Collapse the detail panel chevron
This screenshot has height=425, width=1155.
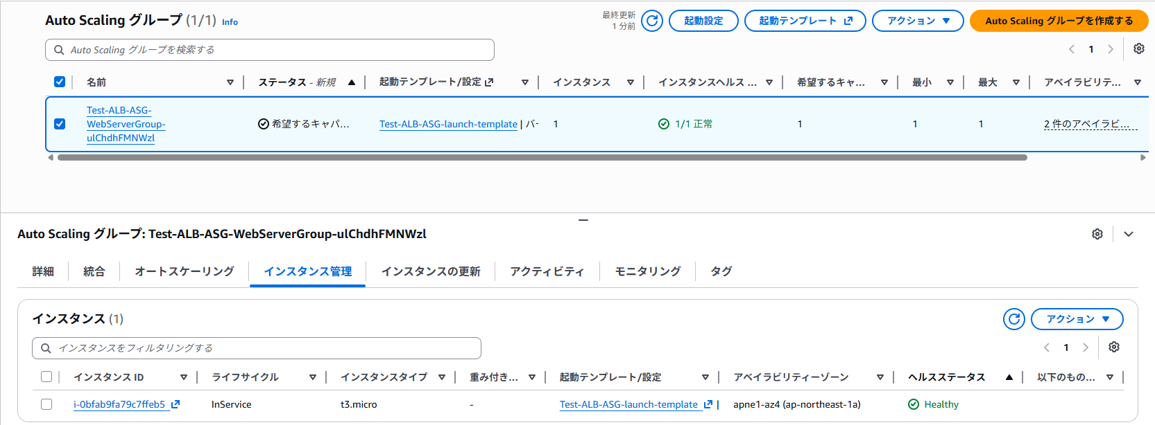(x=1129, y=234)
